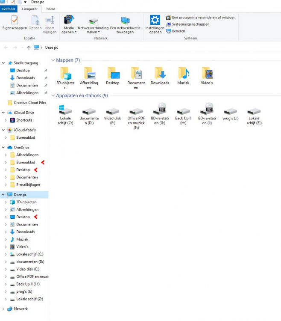The image size is (281, 321).
Task: Click the Back navigation arrow
Action: pyautogui.click(x=6, y=48)
